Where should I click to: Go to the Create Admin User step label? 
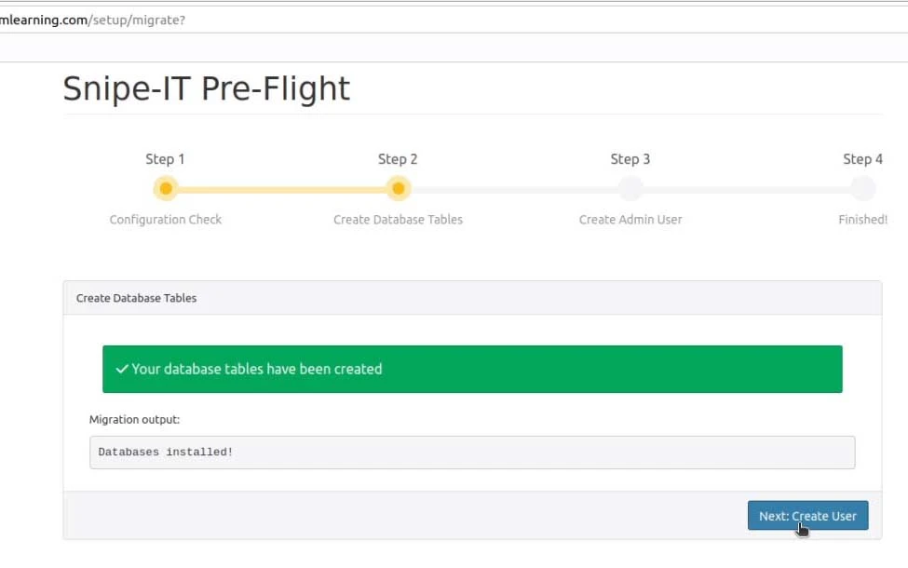(630, 220)
